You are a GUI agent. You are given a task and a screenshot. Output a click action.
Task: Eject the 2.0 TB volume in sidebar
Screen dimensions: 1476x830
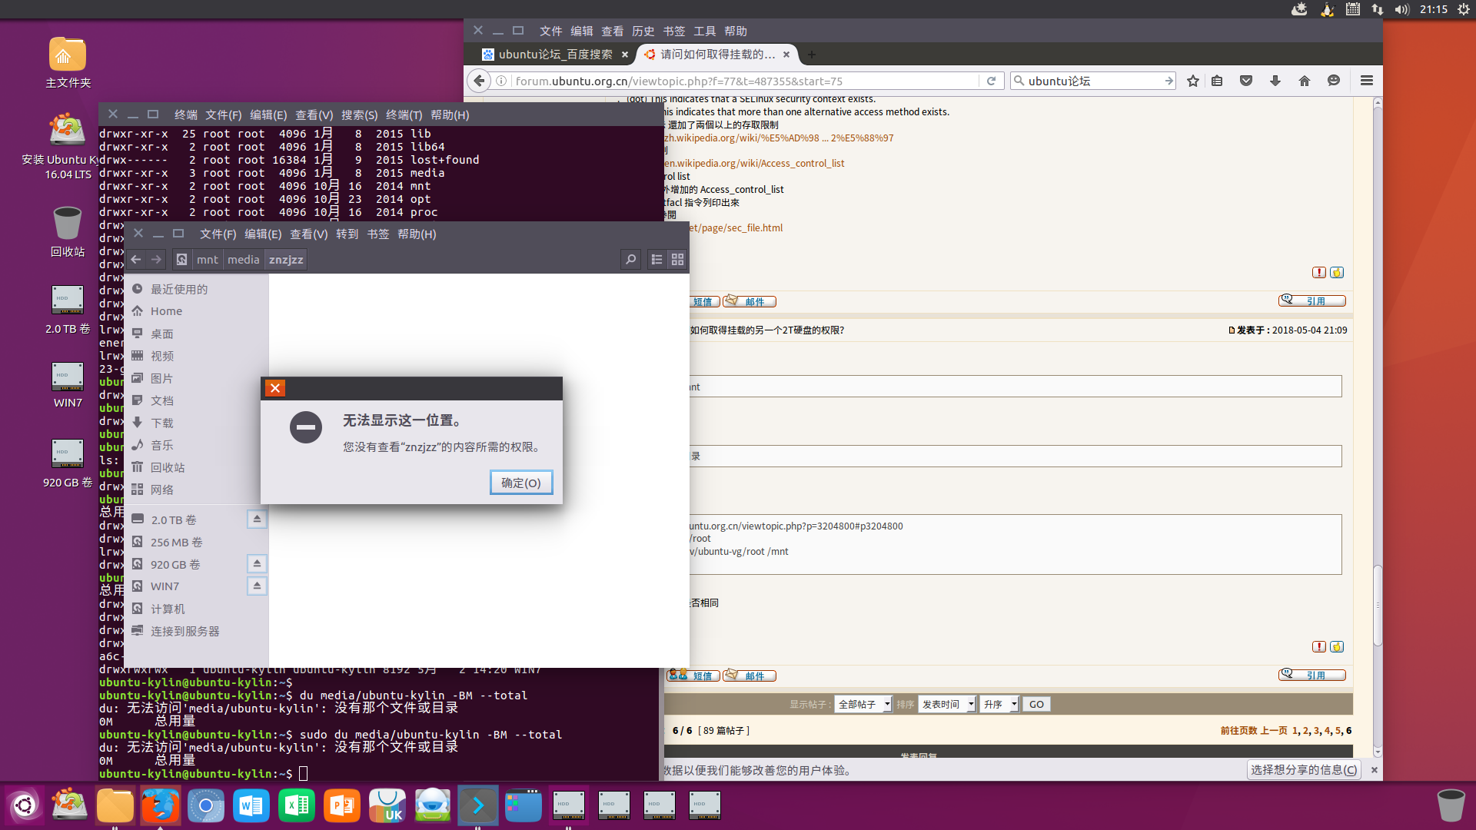tap(257, 520)
